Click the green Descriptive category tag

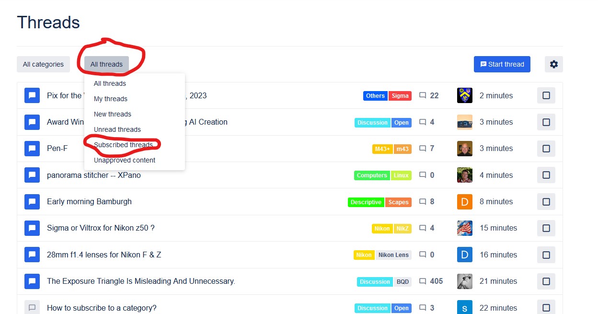click(366, 202)
